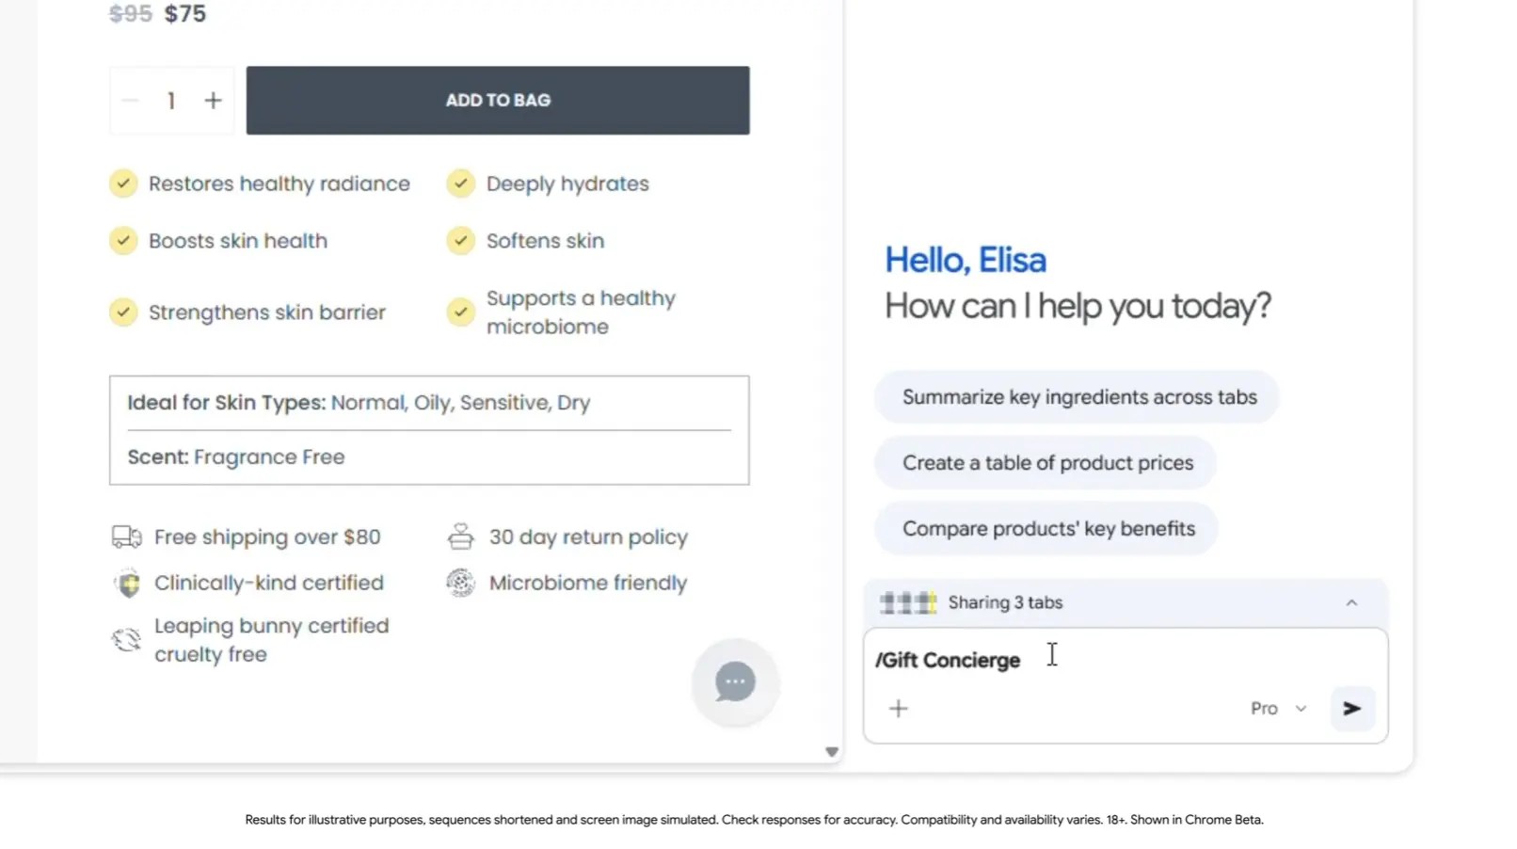1517x849 pixels.
Task: Click the plus attachment icon in prompt box
Action: click(899, 709)
